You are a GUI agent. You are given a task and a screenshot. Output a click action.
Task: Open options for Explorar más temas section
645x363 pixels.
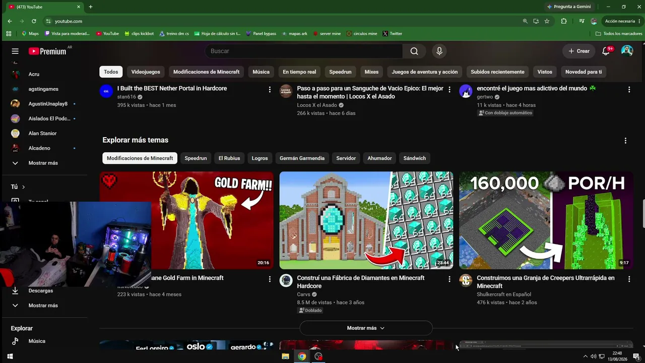click(625, 141)
